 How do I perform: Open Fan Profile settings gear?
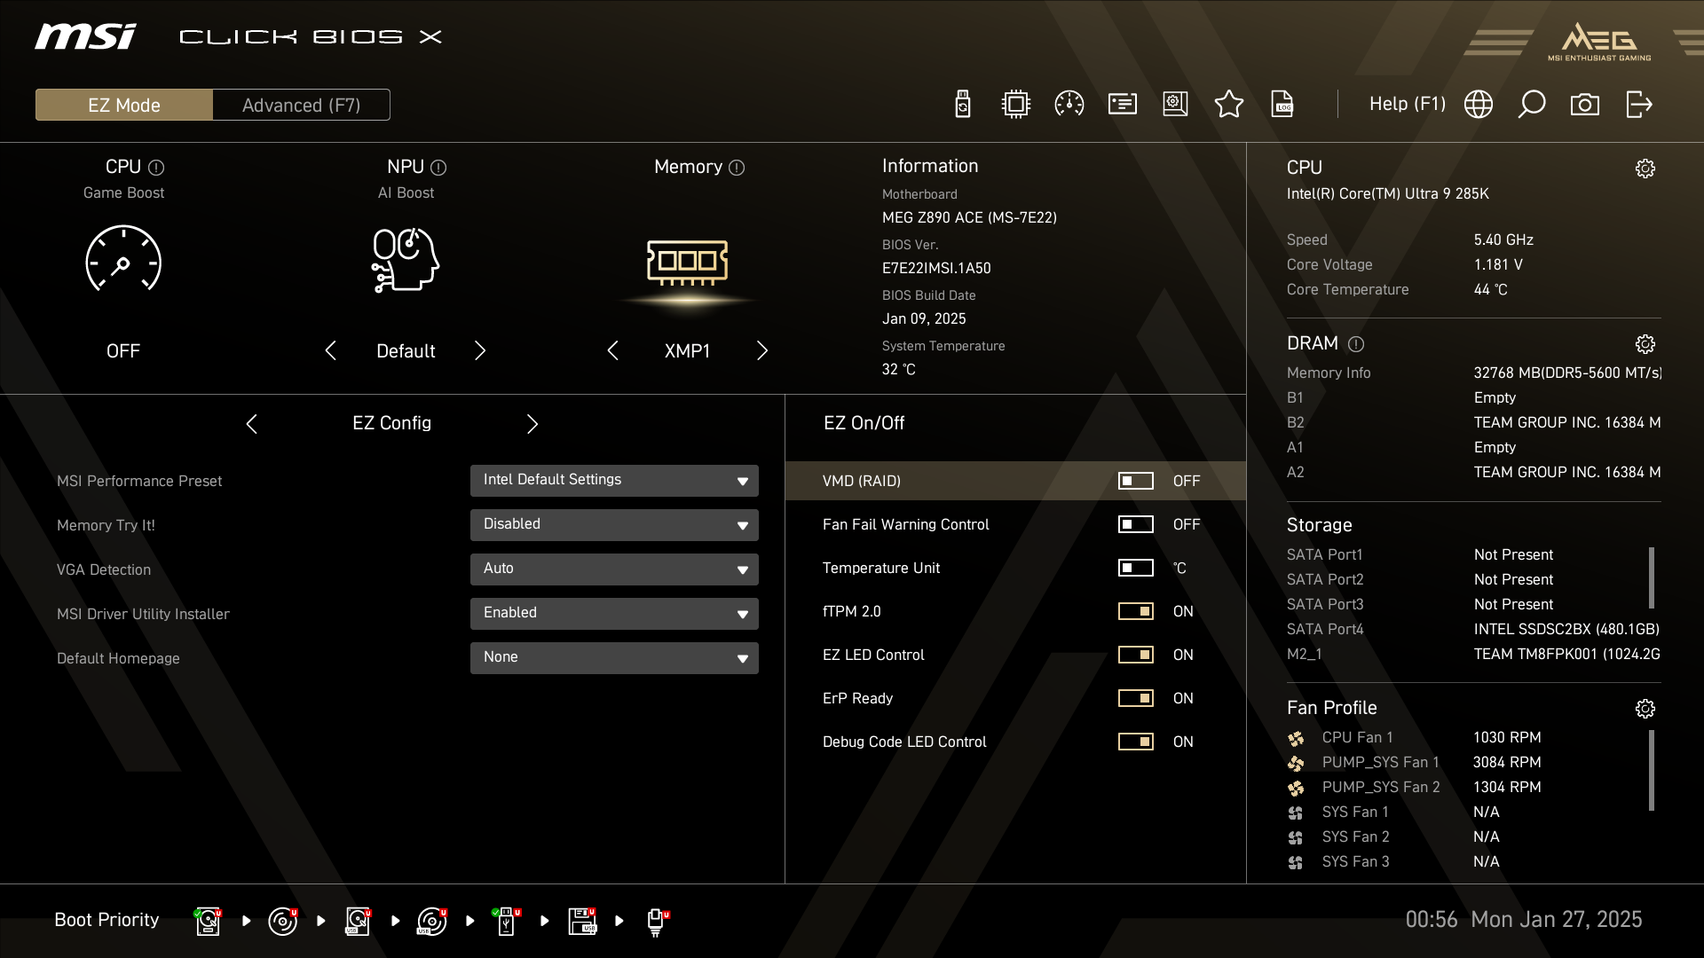click(1645, 709)
